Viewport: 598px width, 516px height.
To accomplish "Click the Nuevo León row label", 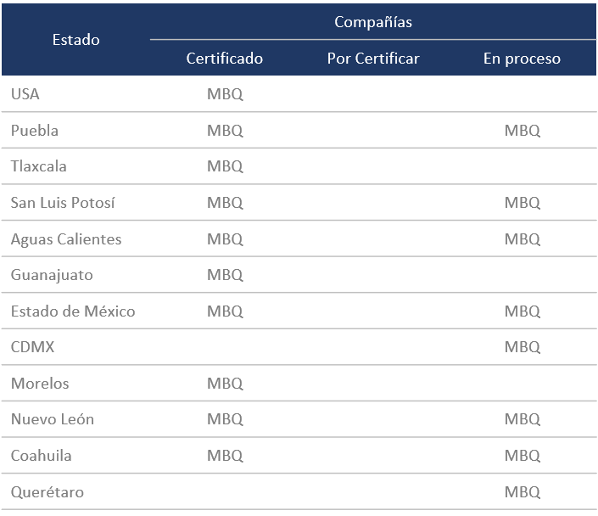I will [53, 419].
